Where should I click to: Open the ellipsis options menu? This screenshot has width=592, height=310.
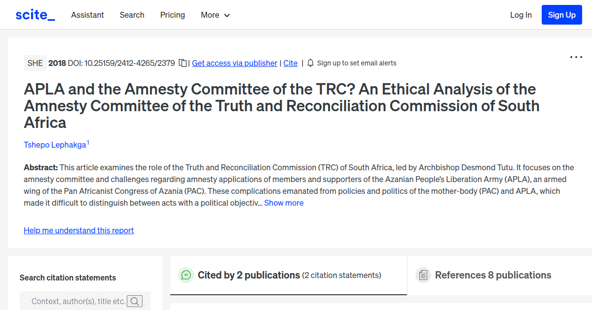576,57
